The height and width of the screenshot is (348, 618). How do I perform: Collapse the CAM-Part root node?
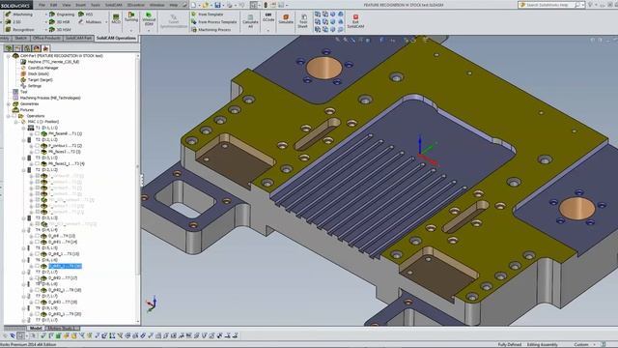tap(9, 56)
